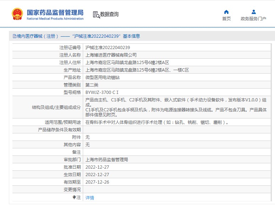Click the 注册证编号 row label
The height and width of the screenshot is (206, 275).
[70, 48]
